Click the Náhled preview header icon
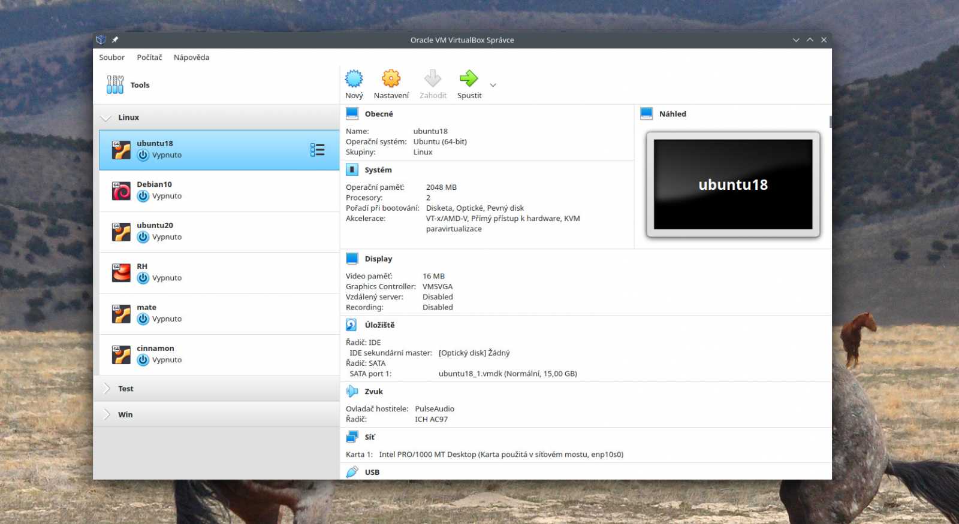The image size is (959, 524). pyautogui.click(x=647, y=114)
